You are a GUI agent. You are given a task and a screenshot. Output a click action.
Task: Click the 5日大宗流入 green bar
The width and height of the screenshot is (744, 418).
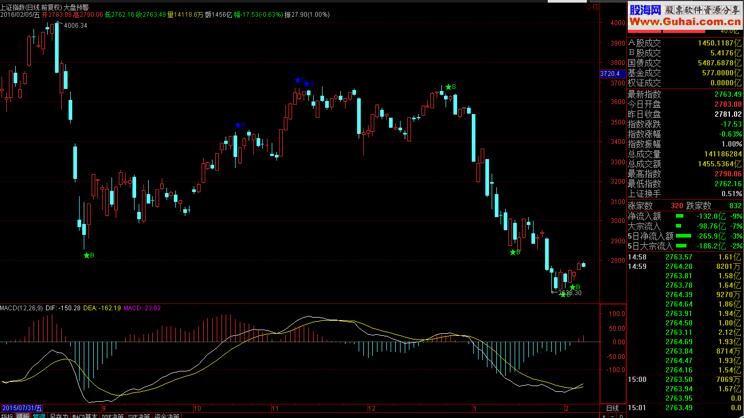point(681,246)
